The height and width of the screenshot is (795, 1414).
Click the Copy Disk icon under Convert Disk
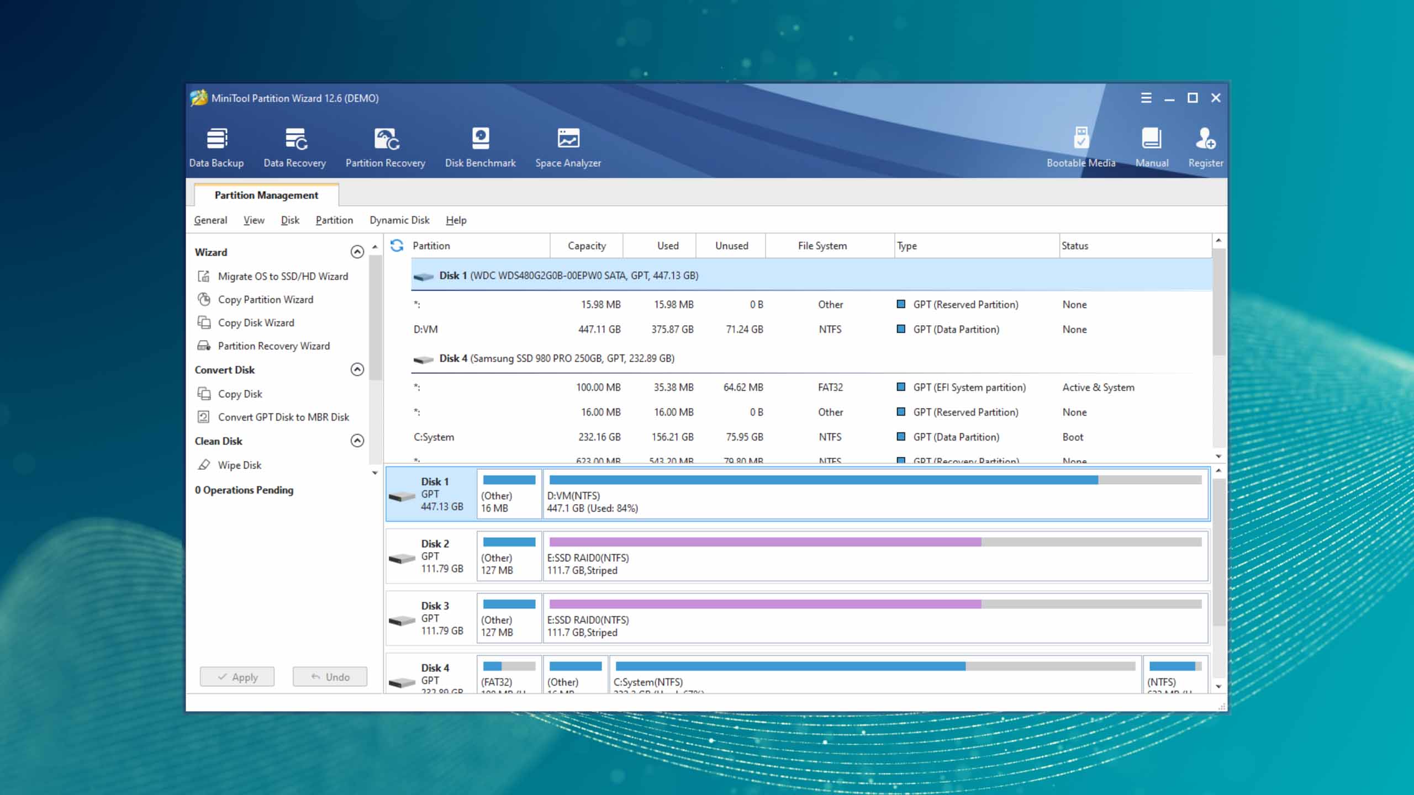204,394
